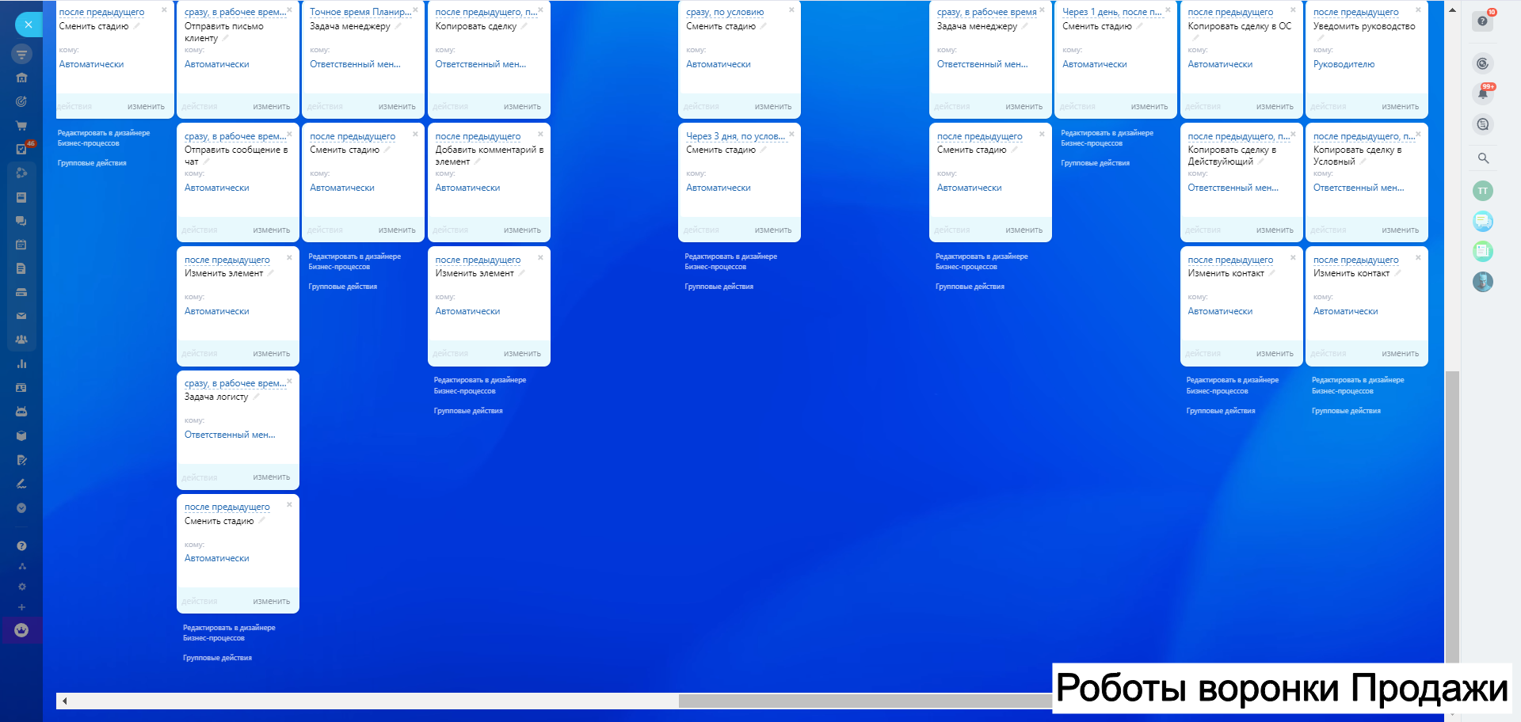Open tasks icon with 46 badge
Viewport: 1521px width, 722px height.
point(22,149)
